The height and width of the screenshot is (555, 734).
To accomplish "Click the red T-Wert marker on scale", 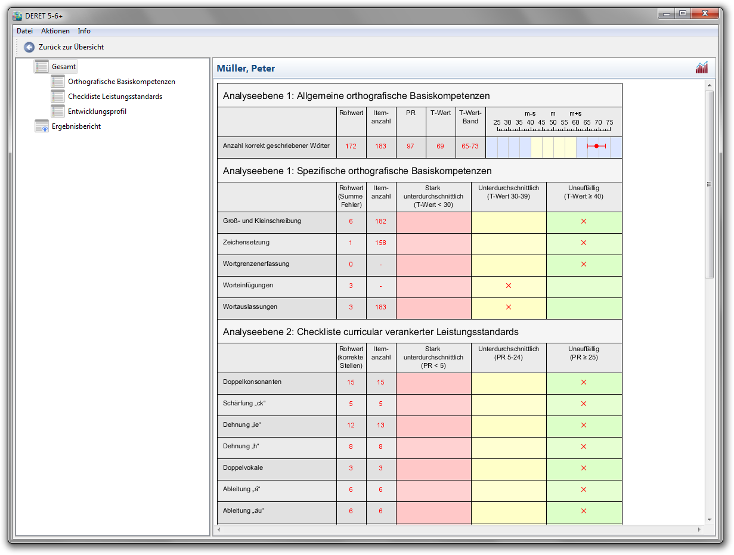I will coord(596,146).
